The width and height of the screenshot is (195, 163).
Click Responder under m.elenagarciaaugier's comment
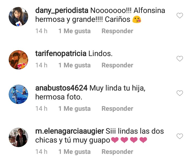pyautogui.click(x=117, y=152)
